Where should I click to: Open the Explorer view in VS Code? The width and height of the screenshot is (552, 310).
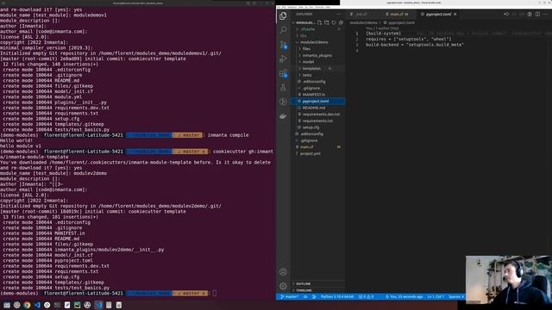pos(283,15)
